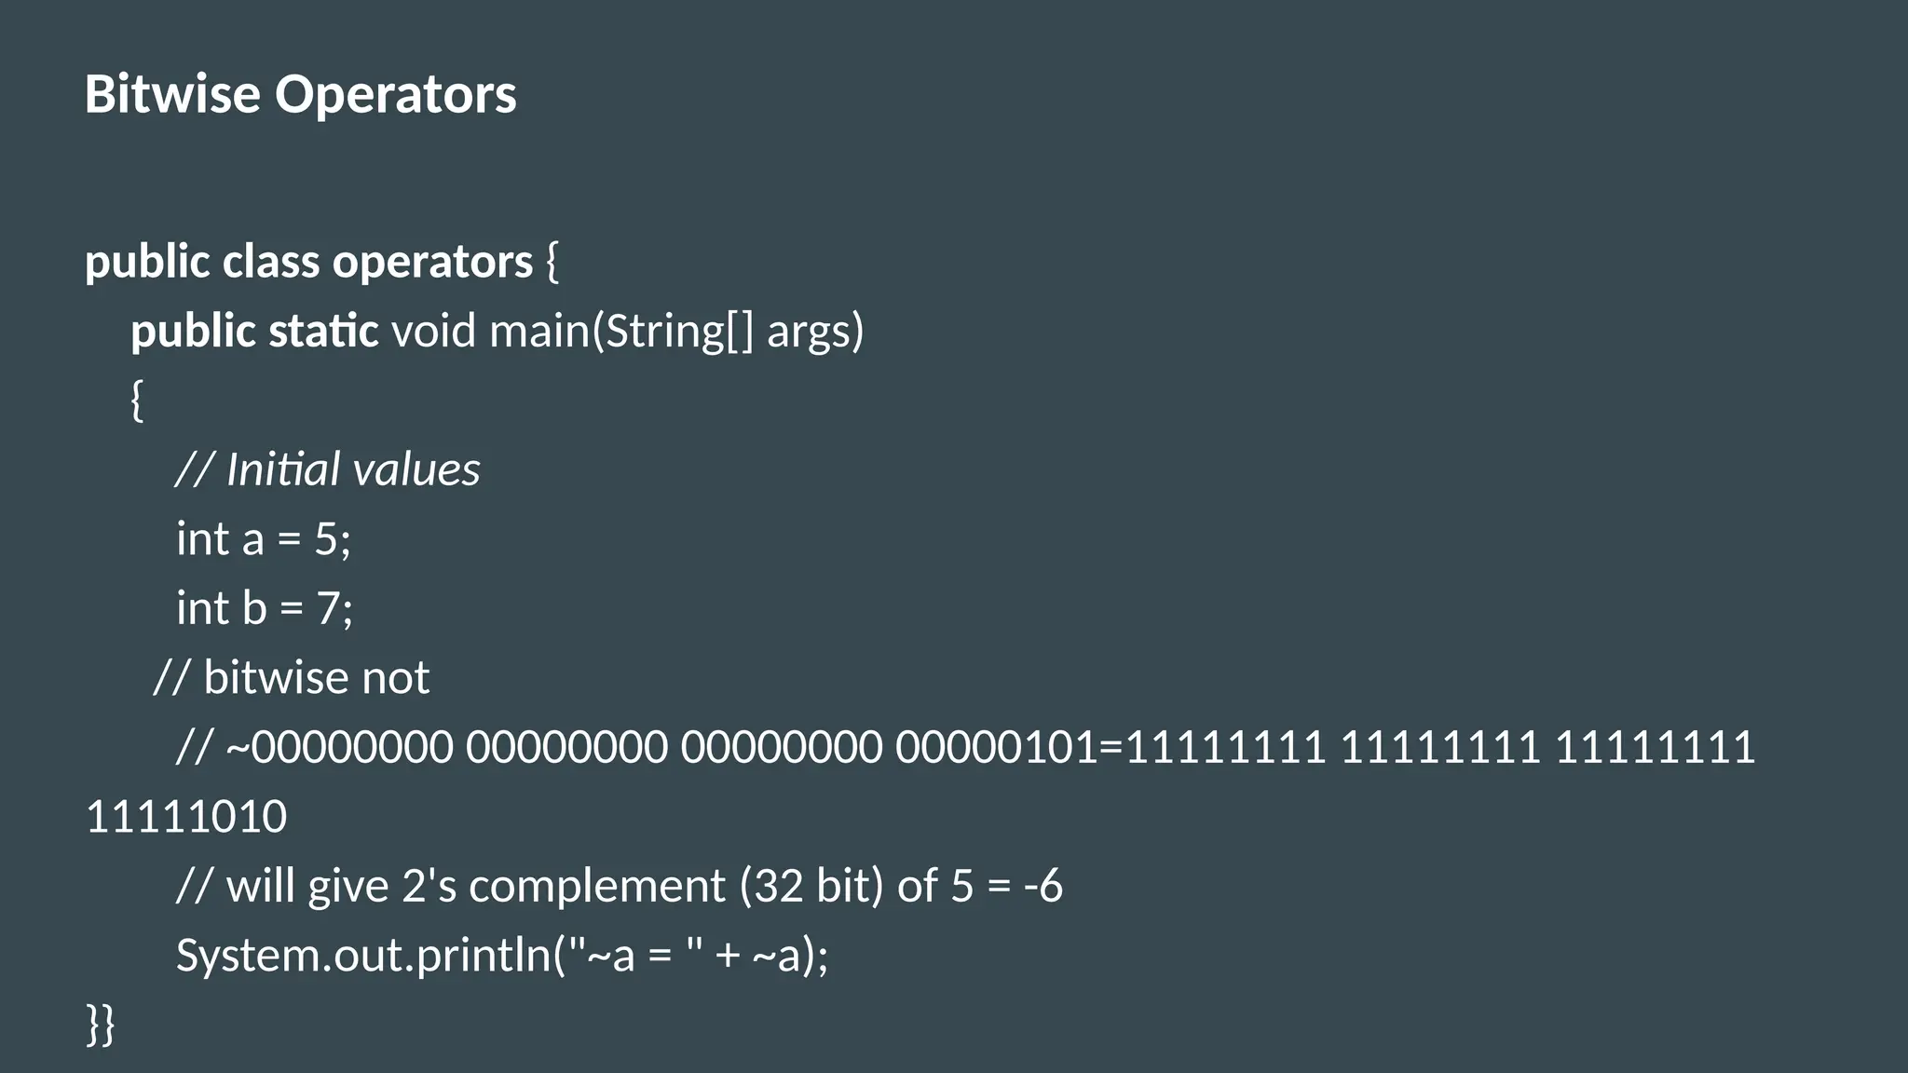Click the italic "// Initial values" comment

328,469
